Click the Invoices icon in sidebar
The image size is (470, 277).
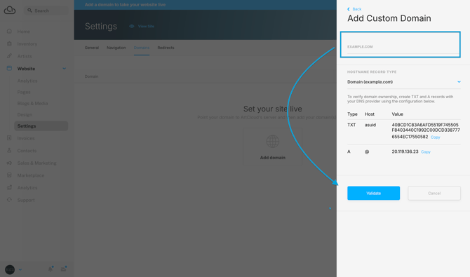[9, 138]
